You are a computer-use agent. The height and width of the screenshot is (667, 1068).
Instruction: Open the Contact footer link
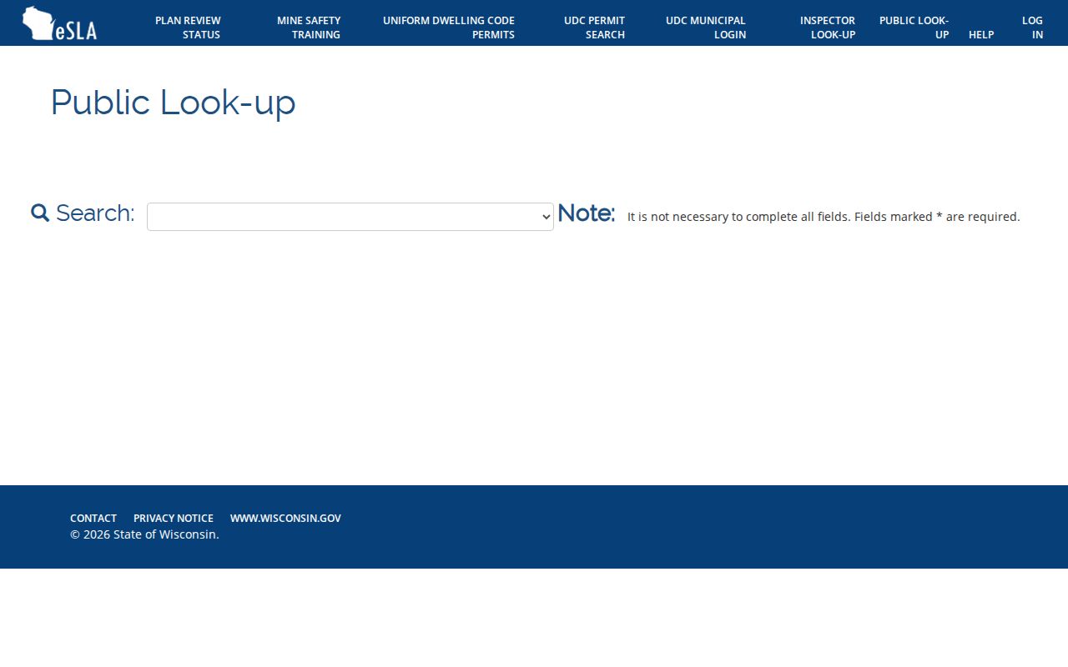[93, 518]
